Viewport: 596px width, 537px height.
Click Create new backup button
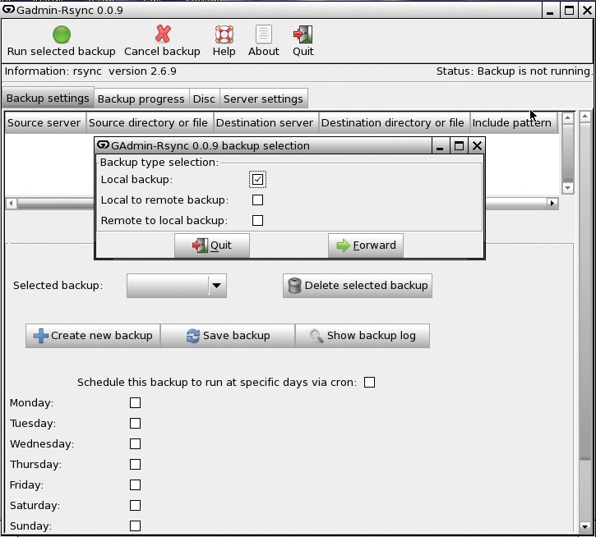pyautogui.click(x=93, y=336)
